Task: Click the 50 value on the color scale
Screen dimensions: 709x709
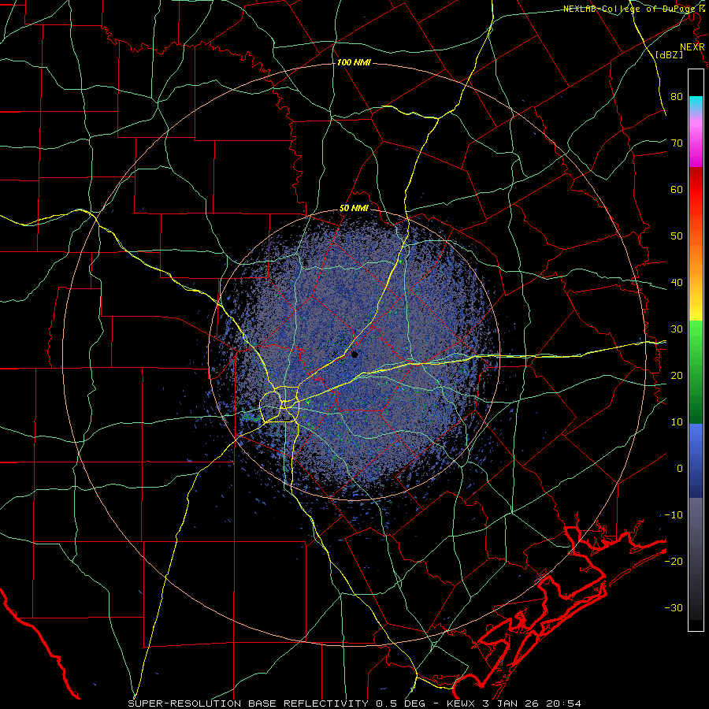Action: point(677,236)
